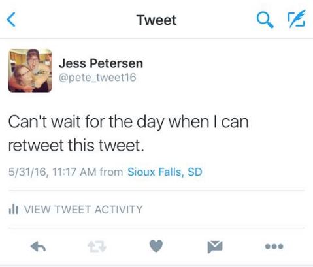Reply to the tweet using the arrow icon

coord(38,247)
